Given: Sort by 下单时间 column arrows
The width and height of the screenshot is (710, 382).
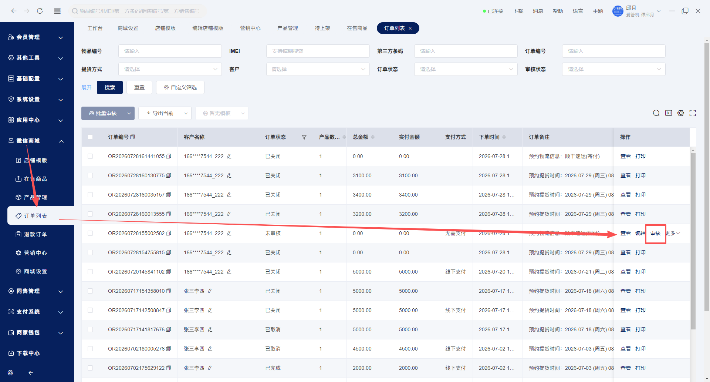Looking at the screenshot, I should (504, 137).
